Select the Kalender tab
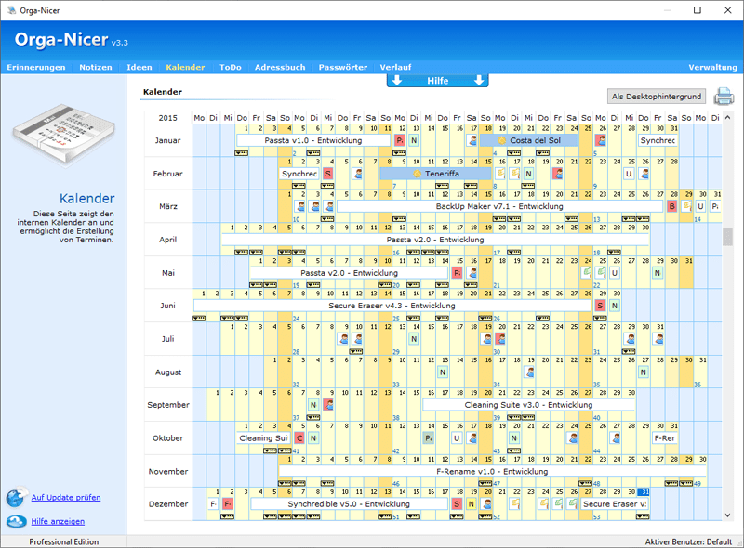 click(x=185, y=67)
